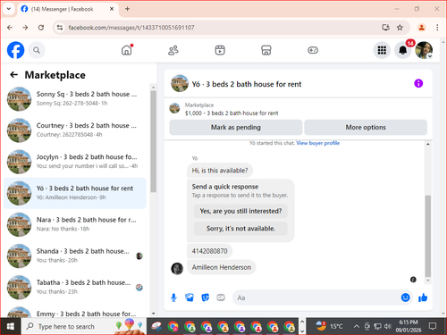Select the Yó conversation in list
This screenshot has height=335, width=447.
[75, 193]
